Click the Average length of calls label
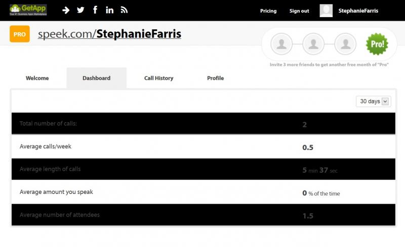This screenshot has width=405, height=247. click(50, 169)
